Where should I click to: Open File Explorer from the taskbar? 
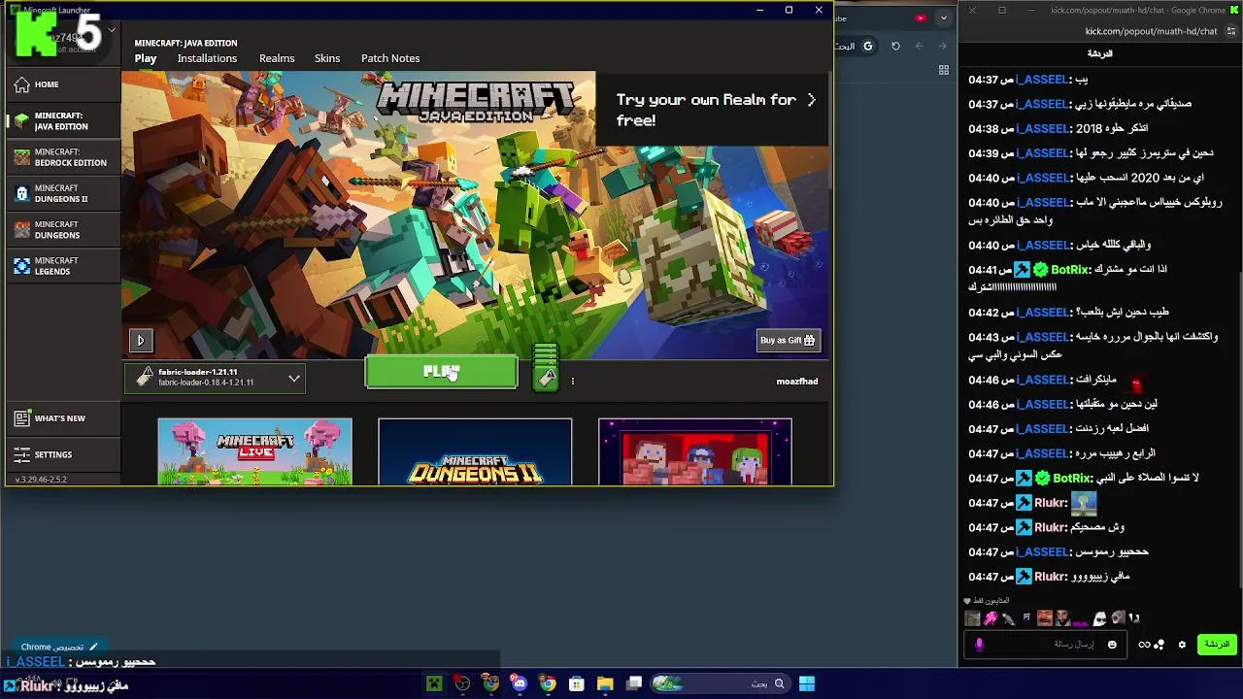point(605,683)
